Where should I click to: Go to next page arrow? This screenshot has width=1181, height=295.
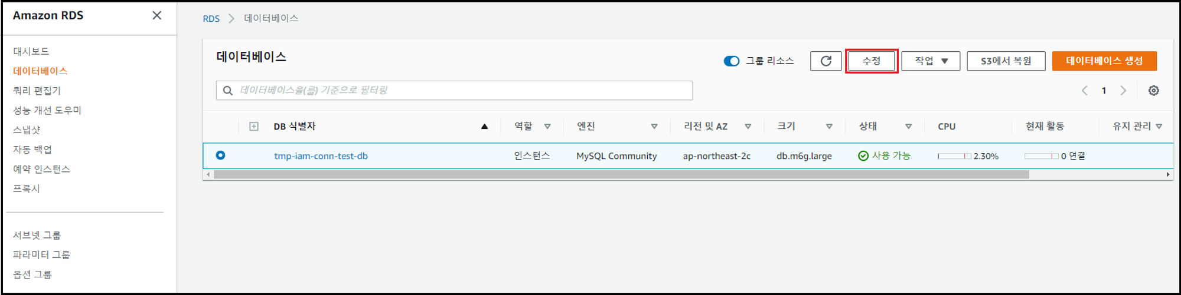pyautogui.click(x=1123, y=91)
